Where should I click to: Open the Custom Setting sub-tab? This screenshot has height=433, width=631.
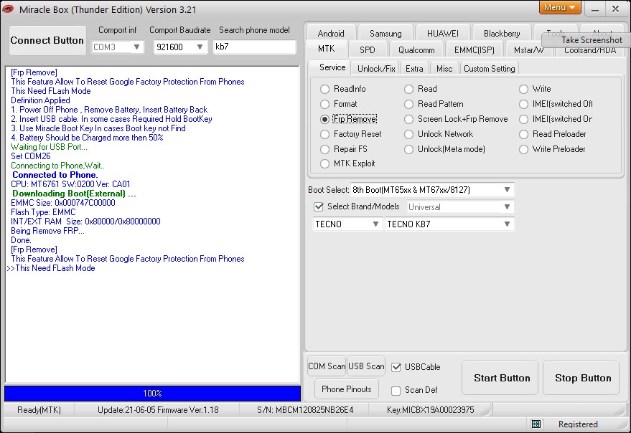tap(490, 69)
